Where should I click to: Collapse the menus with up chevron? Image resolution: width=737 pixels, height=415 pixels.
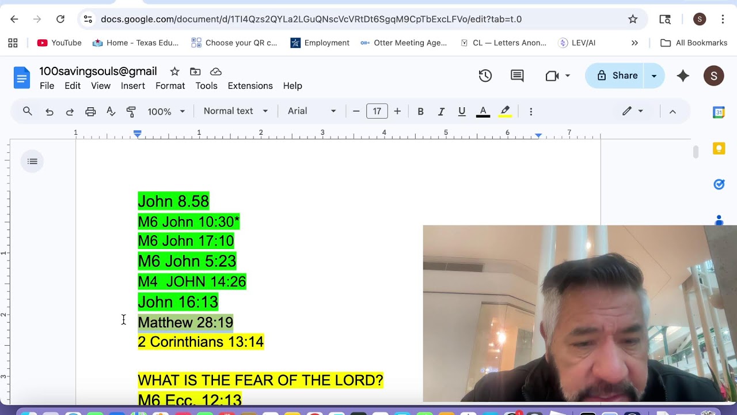[673, 111]
